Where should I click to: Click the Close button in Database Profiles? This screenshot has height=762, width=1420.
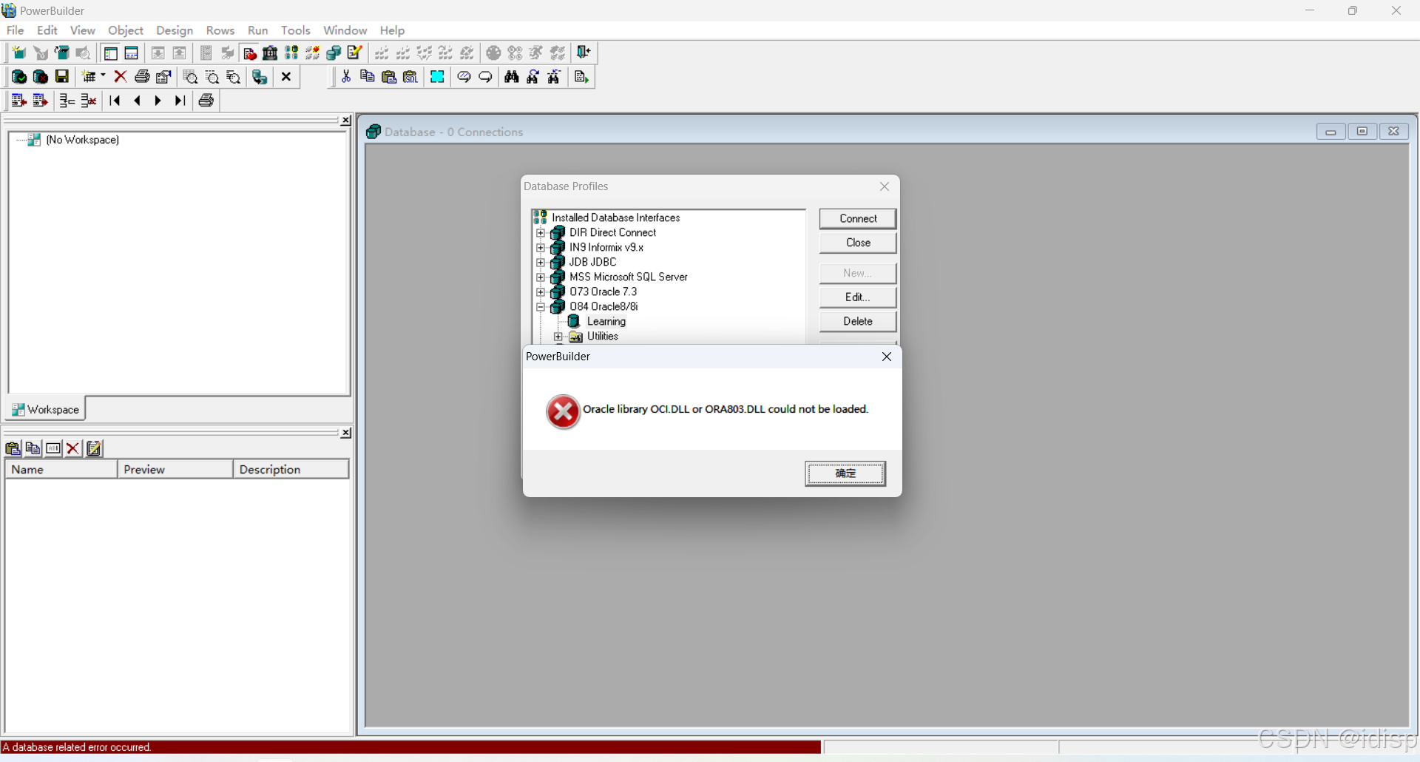tap(858, 243)
